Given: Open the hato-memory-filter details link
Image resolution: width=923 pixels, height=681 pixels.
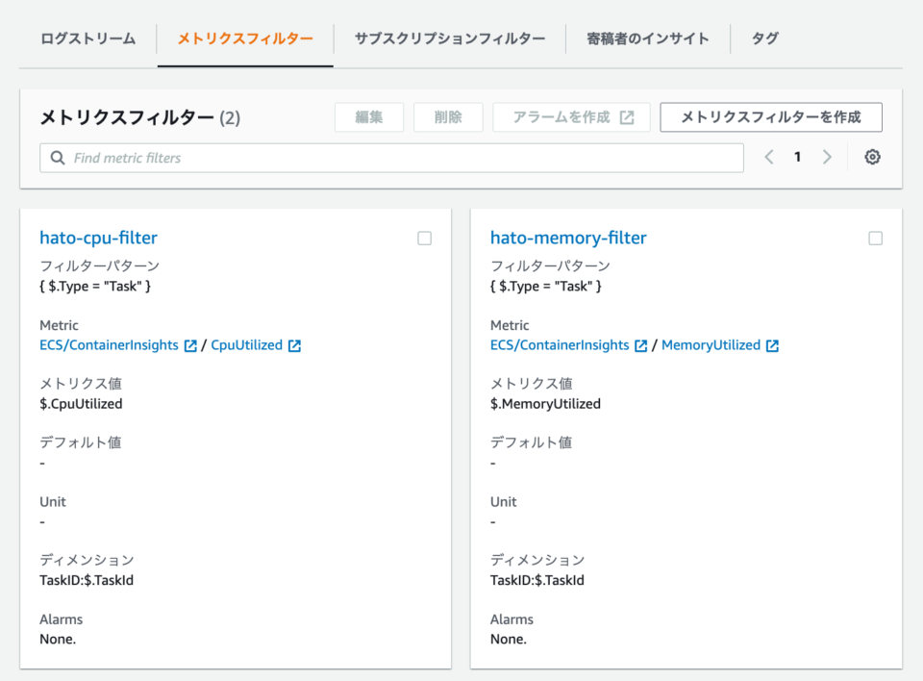Looking at the screenshot, I should point(567,238).
